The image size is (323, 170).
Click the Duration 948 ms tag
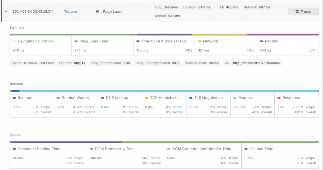[197, 7]
